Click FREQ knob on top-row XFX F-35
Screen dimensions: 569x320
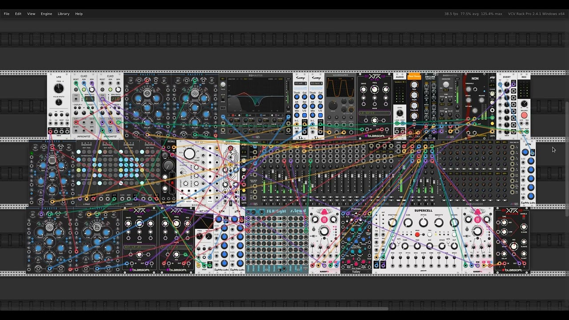pos(375,89)
